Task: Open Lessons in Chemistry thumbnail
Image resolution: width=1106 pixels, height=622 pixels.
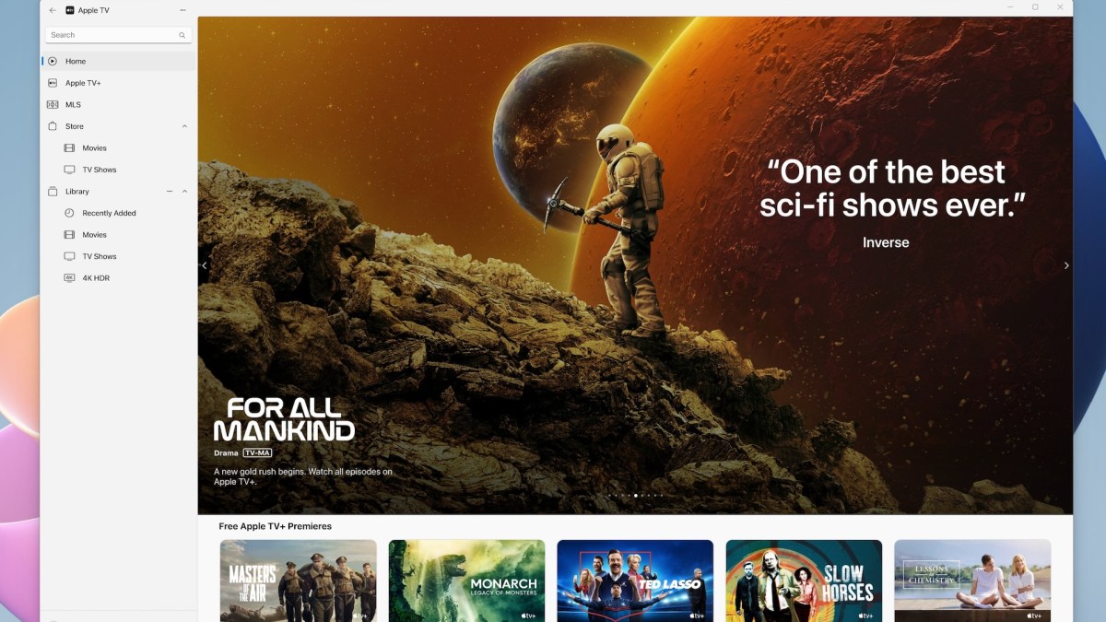Action: tap(972, 581)
